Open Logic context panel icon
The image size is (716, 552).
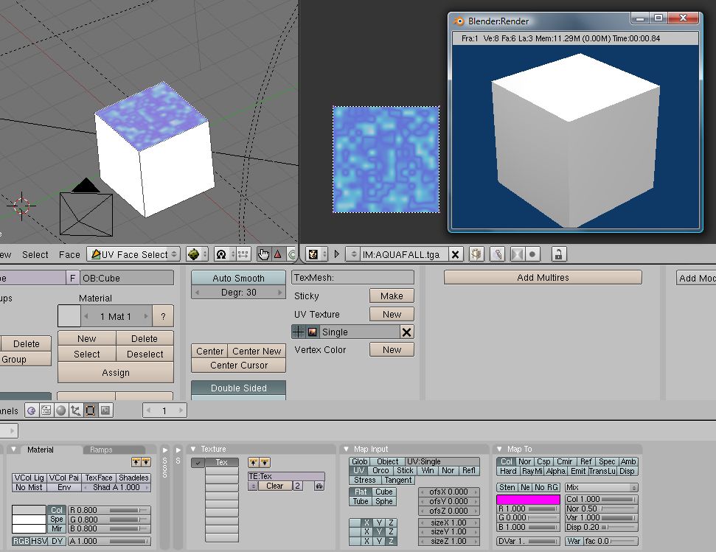pos(32,410)
